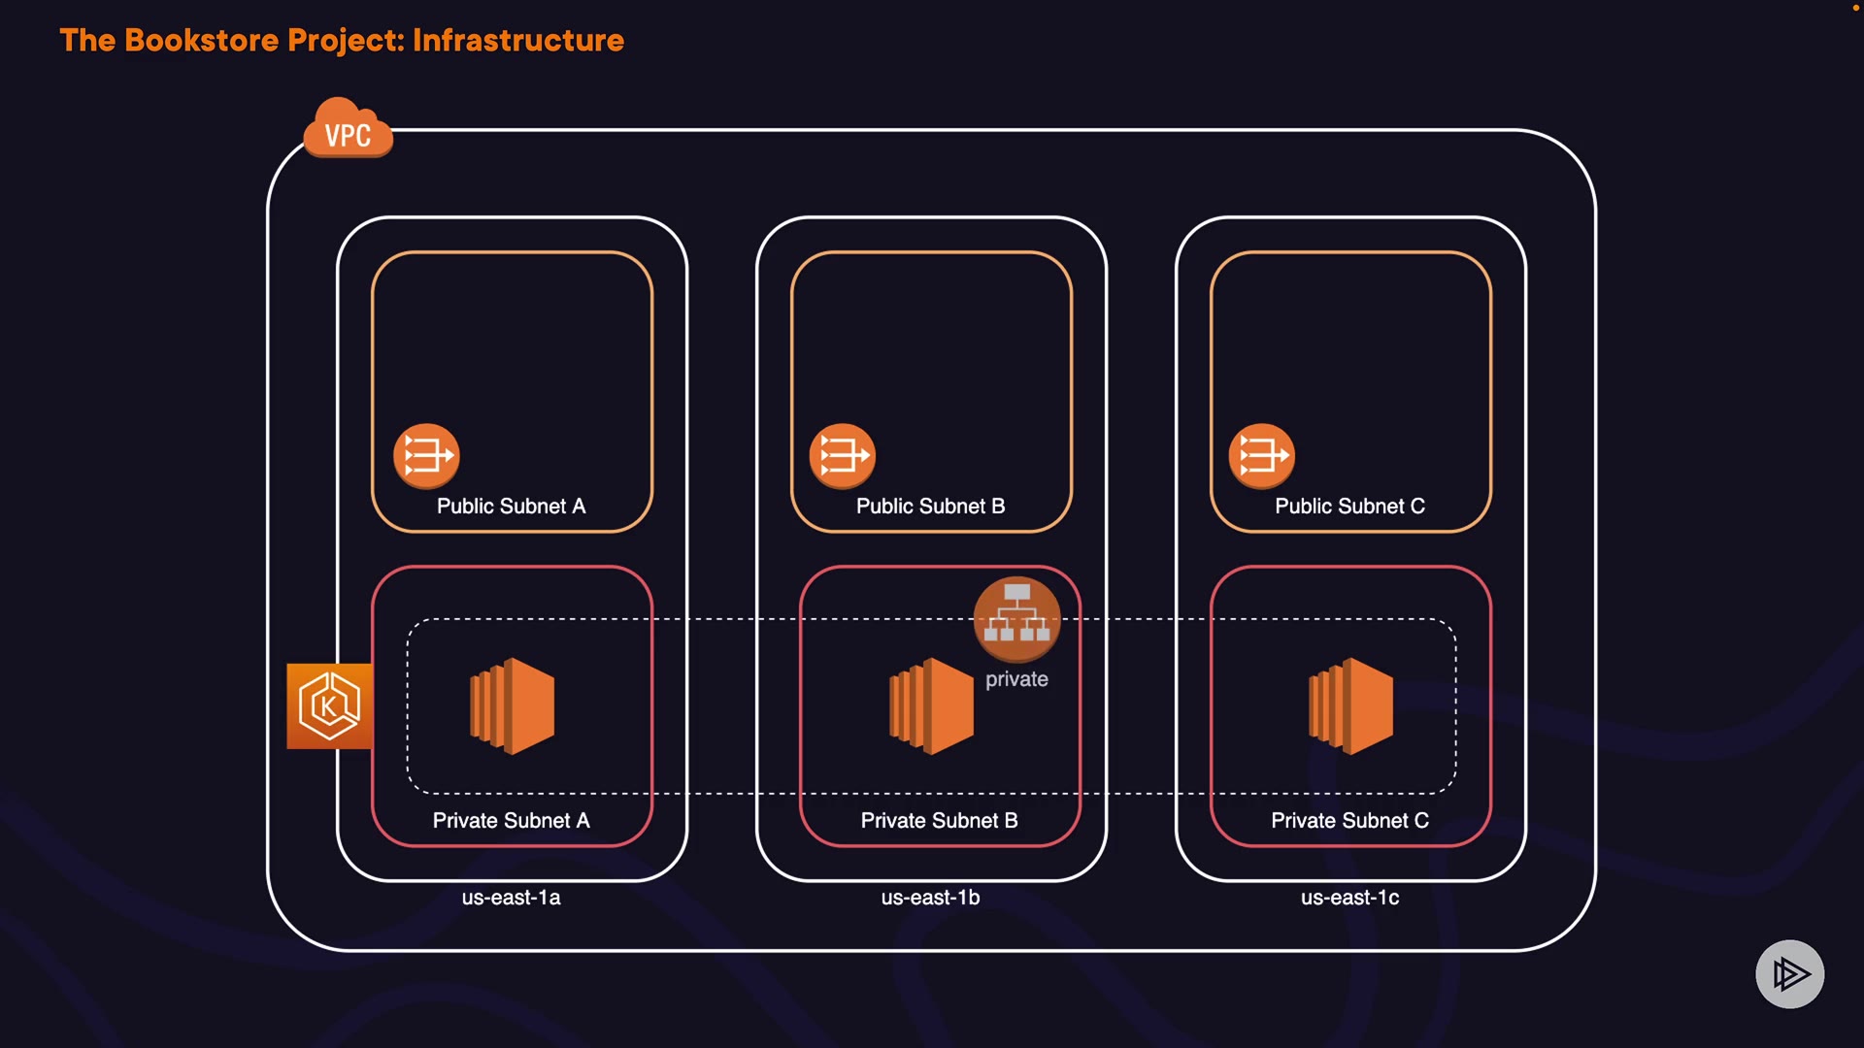
Task: Click the NAT gateway icon in Public Subnet A
Action: click(426, 455)
